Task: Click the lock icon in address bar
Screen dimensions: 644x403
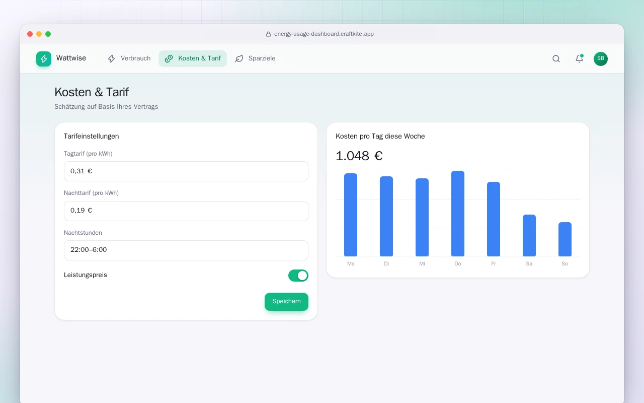Action: pyautogui.click(x=269, y=34)
